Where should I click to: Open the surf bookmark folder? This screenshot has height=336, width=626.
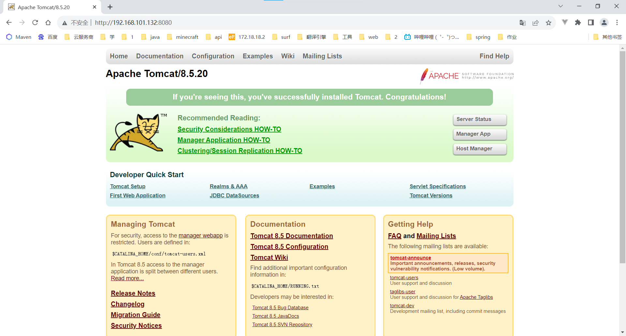[x=281, y=37]
